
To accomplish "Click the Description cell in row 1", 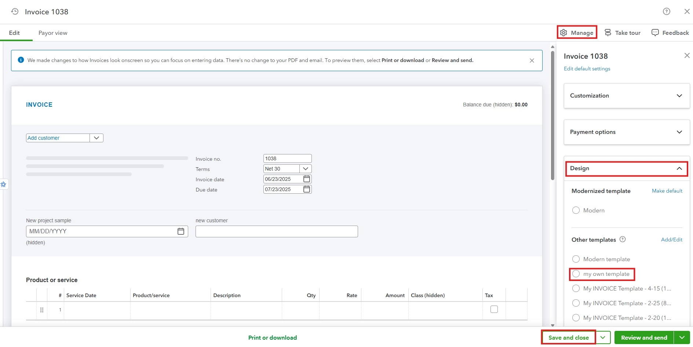I will click(x=246, y=310).
